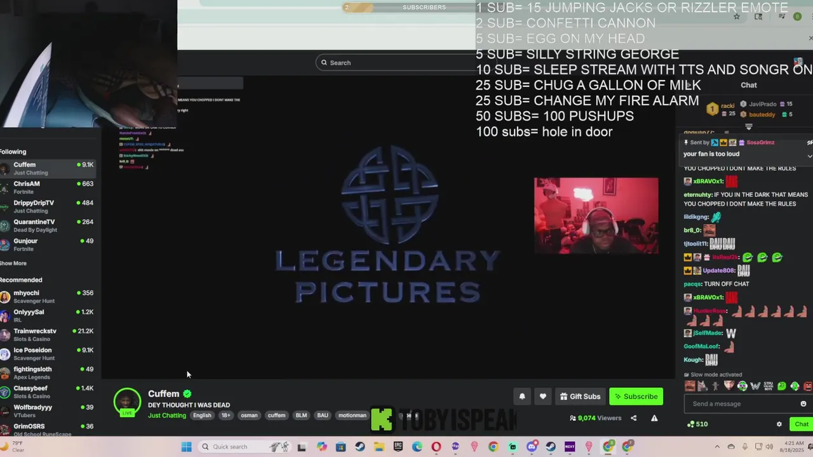
Task: Open Task View on taskbar
Action: point(302,447)
